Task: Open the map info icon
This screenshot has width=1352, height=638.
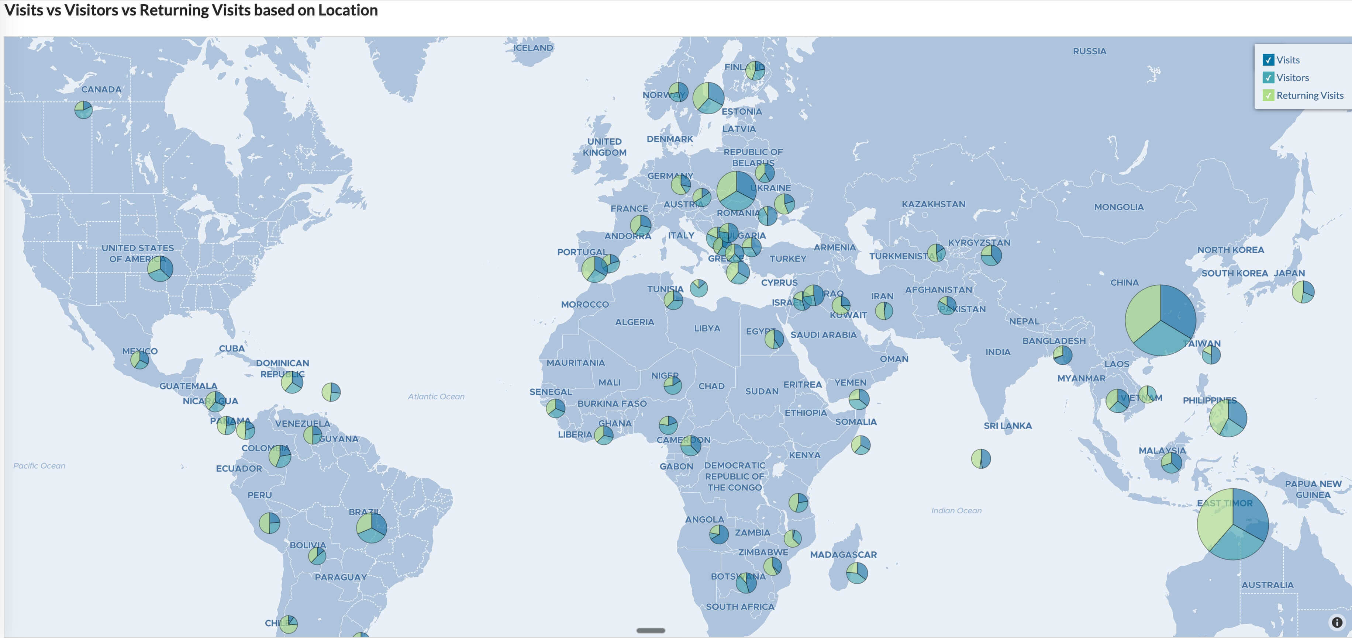Action: tap(1337, 622)
